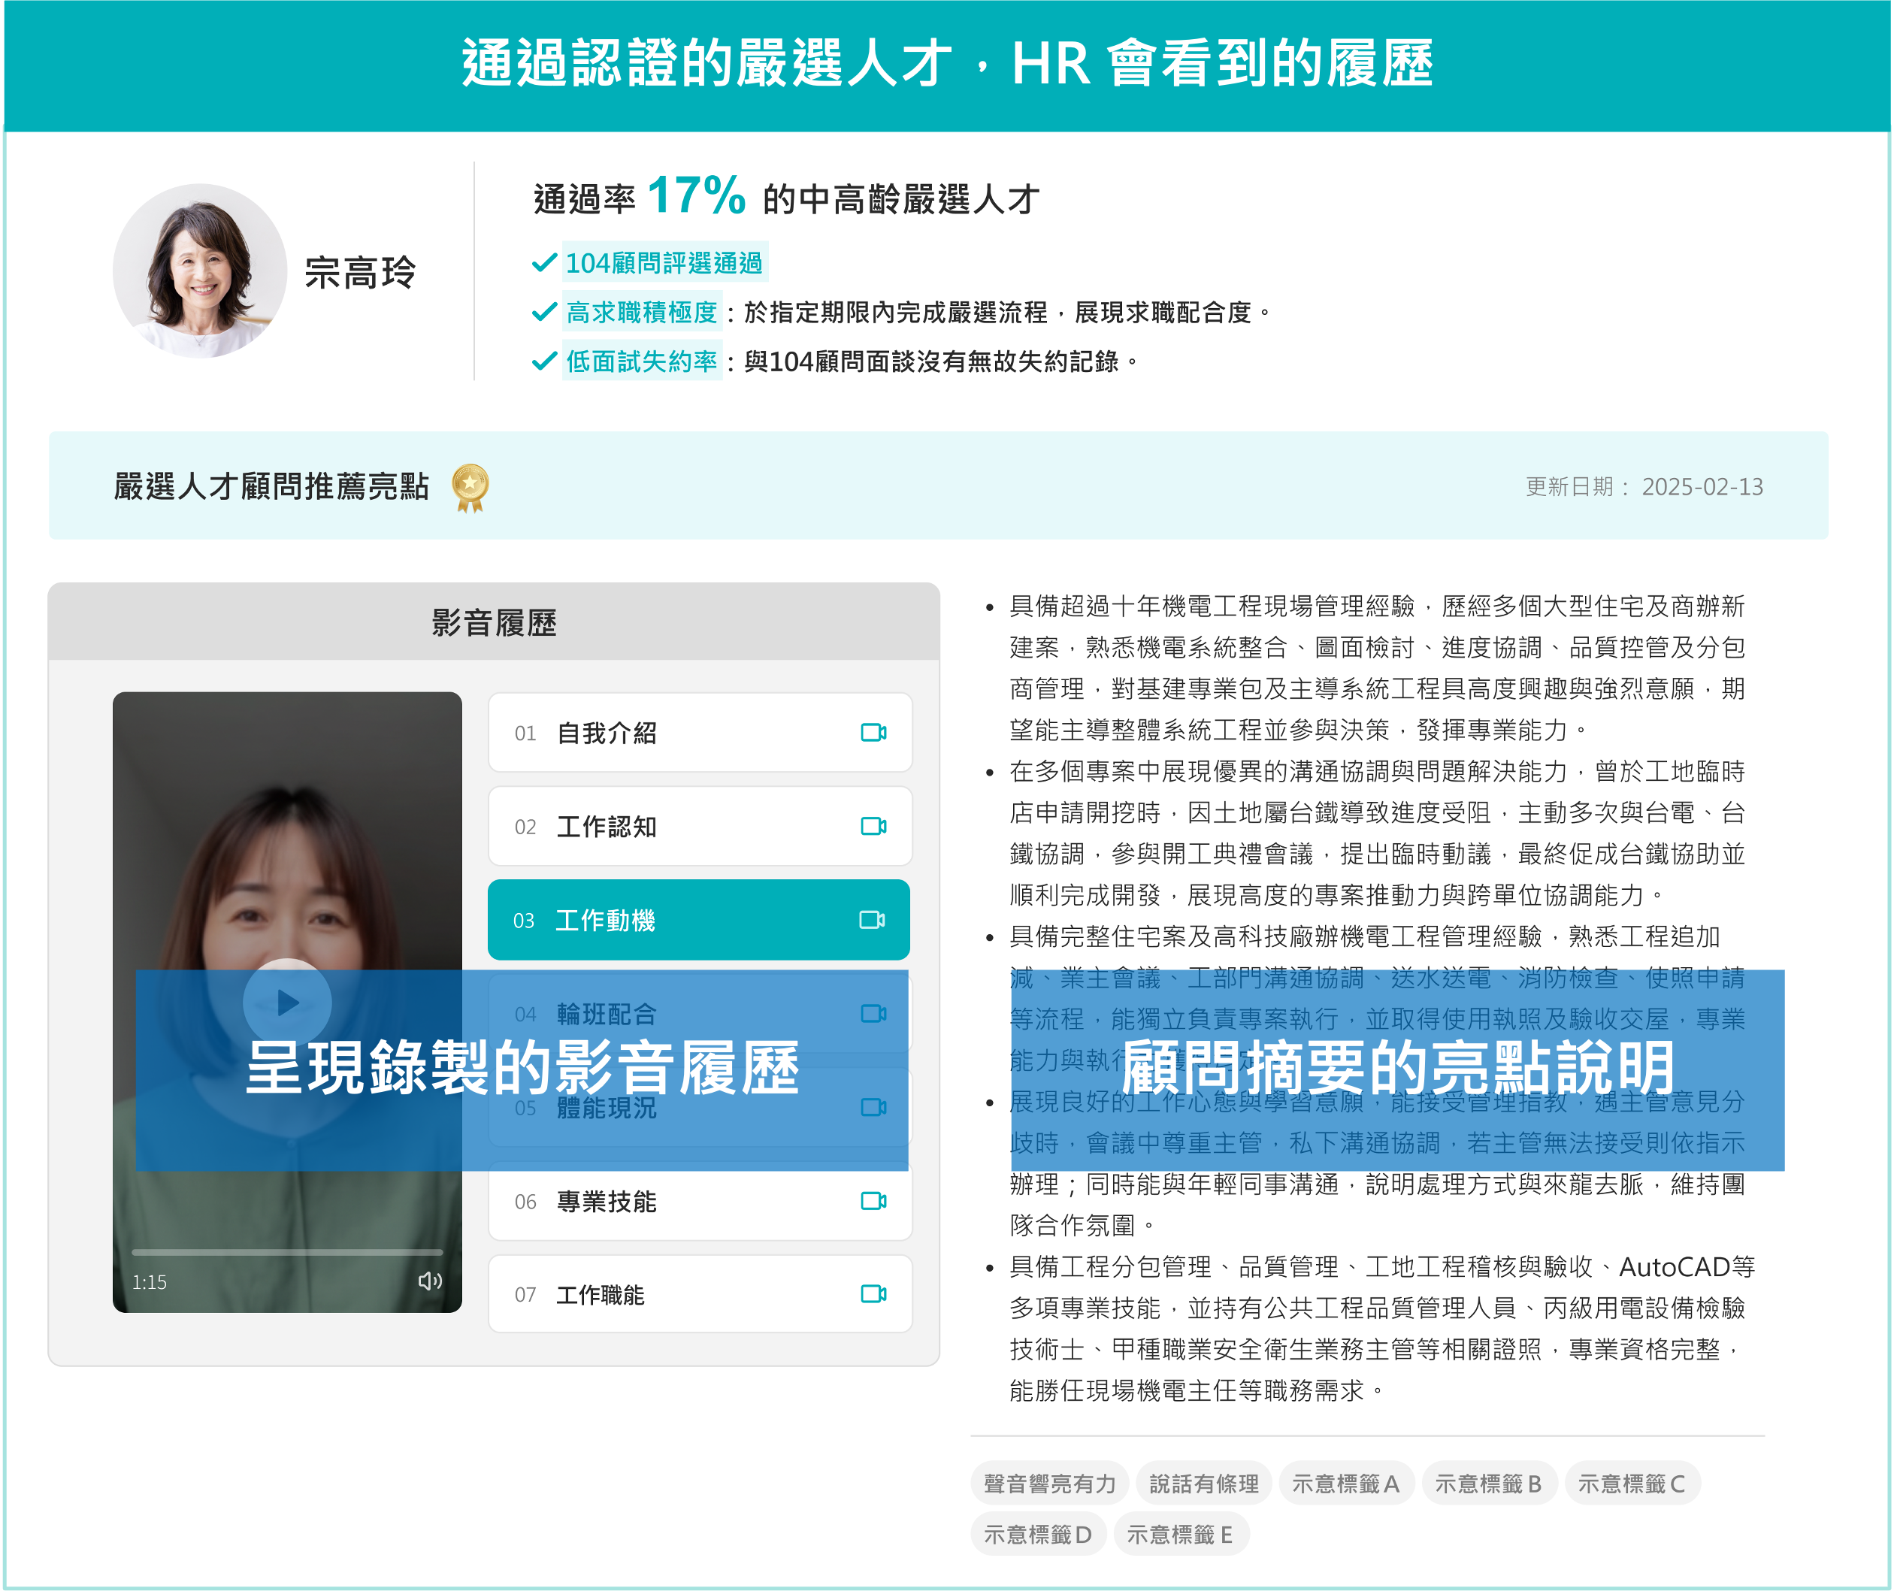Open the 02 工作認知 video item
Image resolution: width=1894 pixels, height=1591 pixels.
(700, 826)
